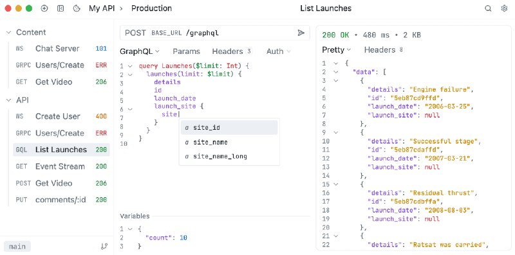
Task: Select site_name_long autocomplete suggestion
Action: tap(229, 156)
